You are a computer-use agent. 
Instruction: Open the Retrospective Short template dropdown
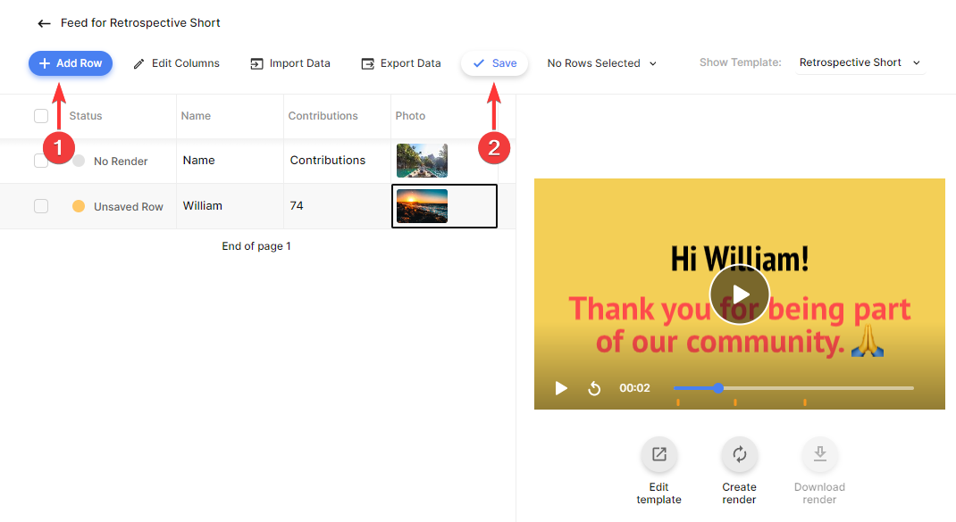tap(860, 62)
